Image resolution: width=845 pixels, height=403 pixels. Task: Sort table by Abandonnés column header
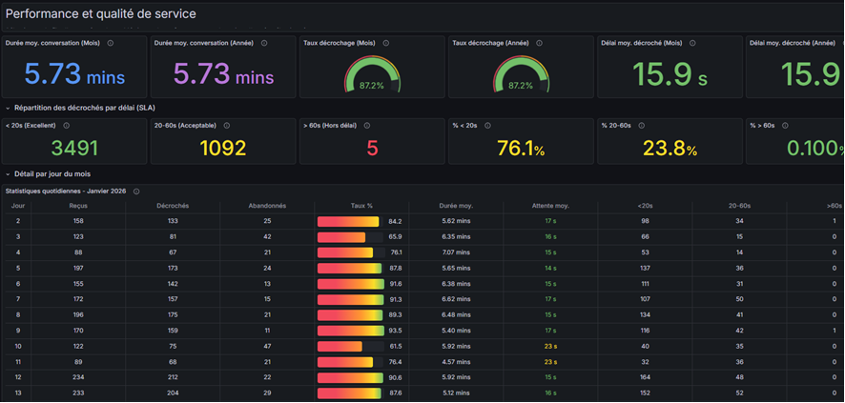coord(267,206)
